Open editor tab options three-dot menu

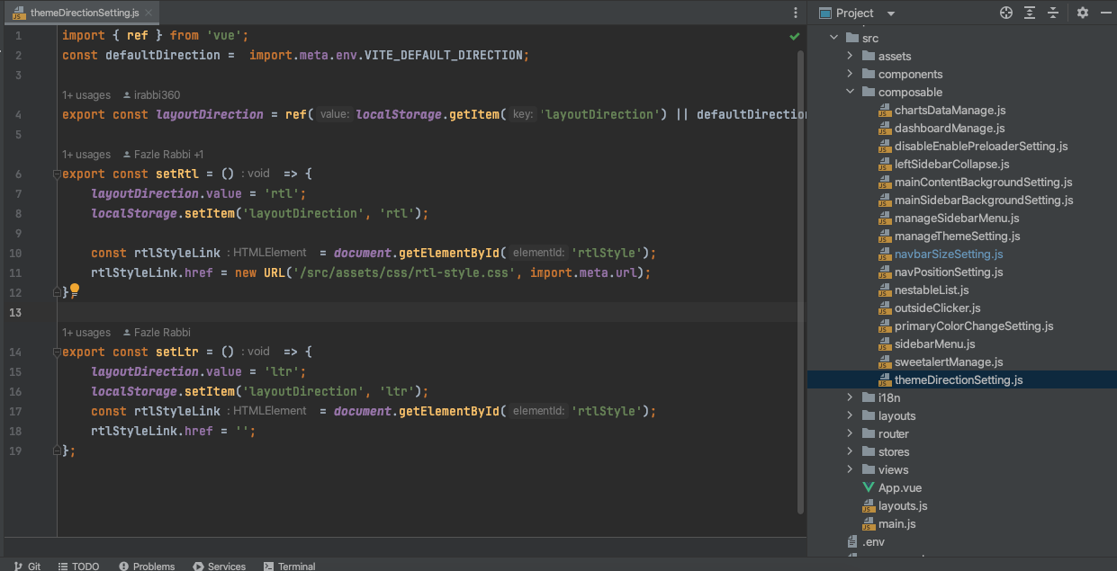tap(796, 13)
